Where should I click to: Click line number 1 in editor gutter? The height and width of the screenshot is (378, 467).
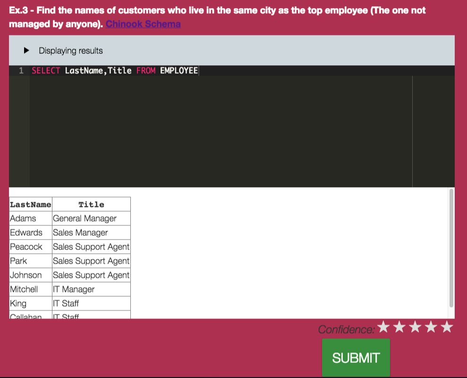tap(21, 71)
